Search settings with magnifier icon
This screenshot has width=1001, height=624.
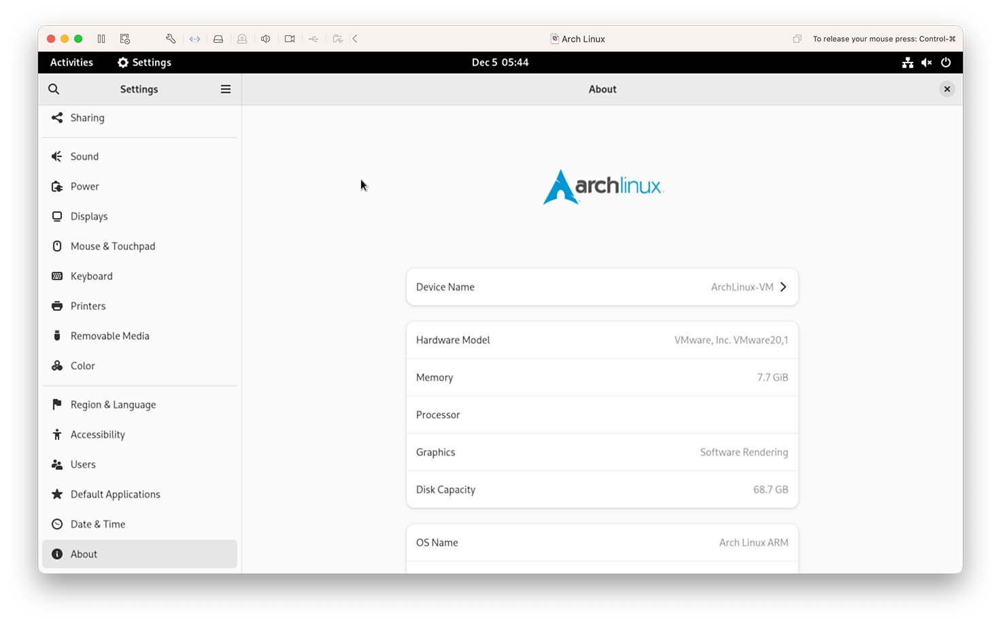click(x=54, y=89)
